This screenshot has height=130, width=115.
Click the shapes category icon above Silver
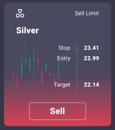pos(20,13)
